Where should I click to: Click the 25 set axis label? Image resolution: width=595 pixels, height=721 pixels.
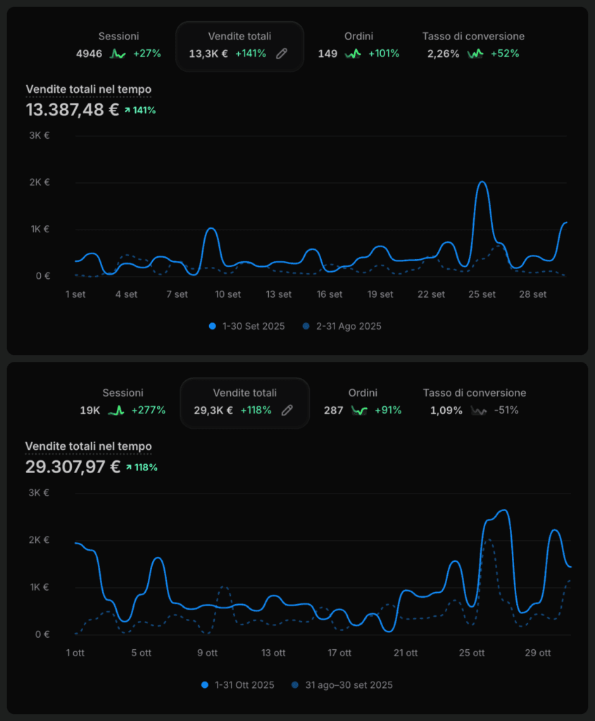click(x=482, y=294)
